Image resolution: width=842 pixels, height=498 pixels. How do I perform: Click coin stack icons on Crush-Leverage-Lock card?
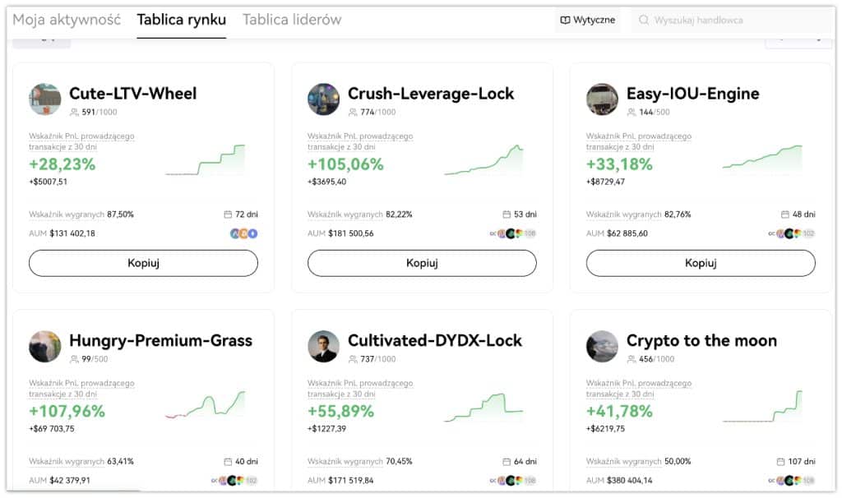coord(511,233)
